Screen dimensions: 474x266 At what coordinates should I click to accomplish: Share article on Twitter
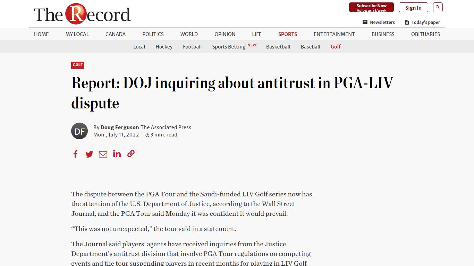coord(89,154)
